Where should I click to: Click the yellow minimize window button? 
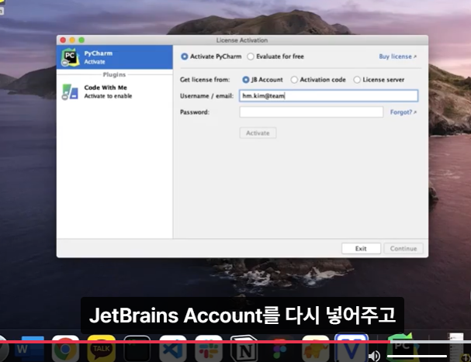(72, 40)
